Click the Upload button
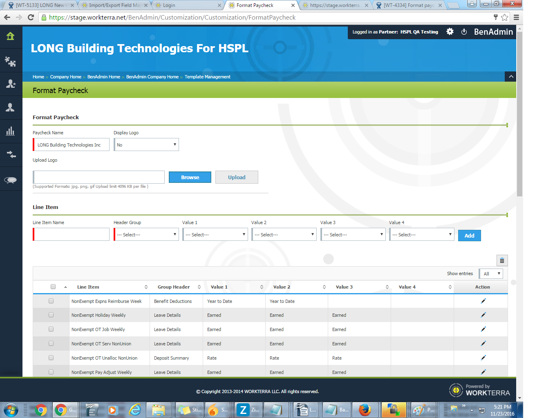 coord(237,177)
